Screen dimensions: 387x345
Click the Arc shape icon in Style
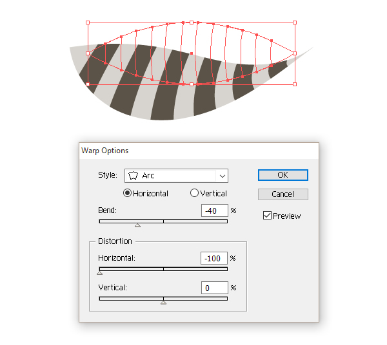tap(134, 175)
